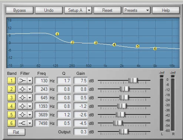
Task: Click the Undo button
Action: coord(49,10)
